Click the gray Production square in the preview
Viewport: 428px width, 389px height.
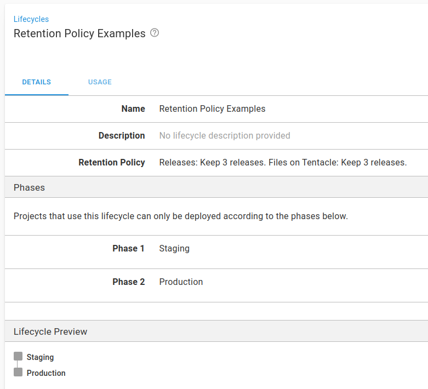click(18, 372)
